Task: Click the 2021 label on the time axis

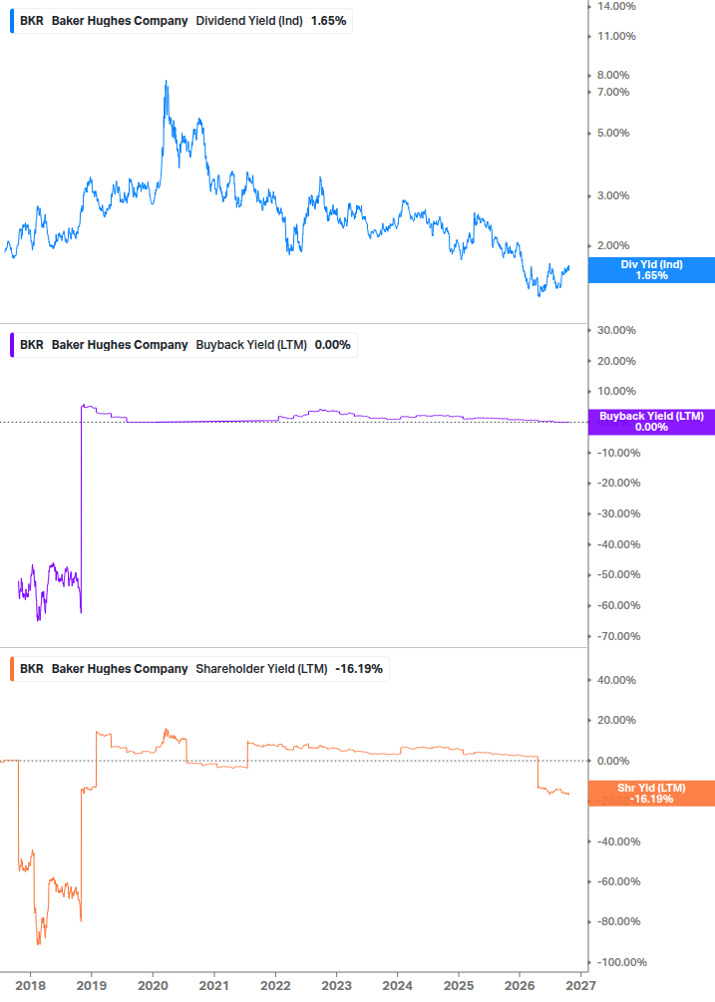Action: [x=214, y=985]
